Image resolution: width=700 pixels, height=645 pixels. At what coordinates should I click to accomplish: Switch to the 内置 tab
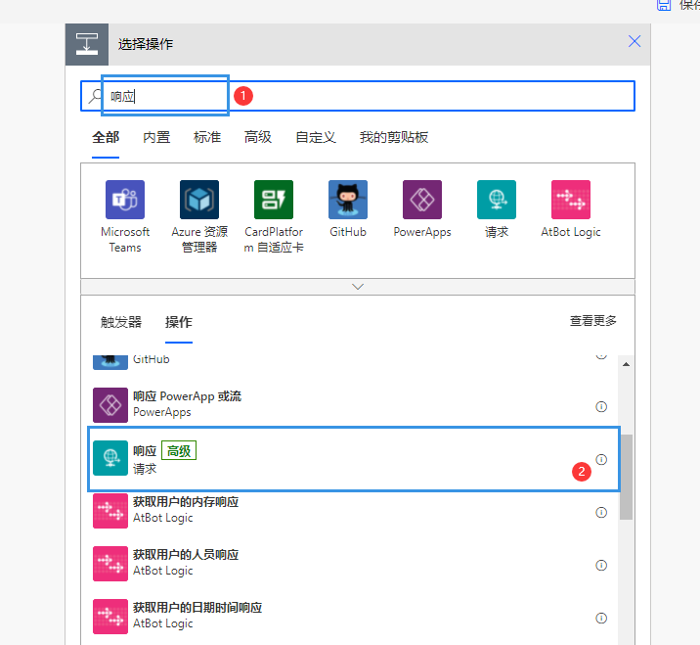pos(156,137)
